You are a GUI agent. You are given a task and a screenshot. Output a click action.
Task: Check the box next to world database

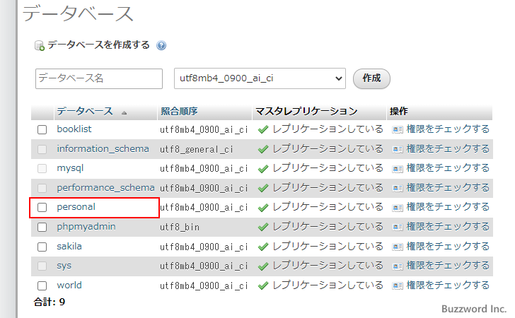click(x=42, y=285)
